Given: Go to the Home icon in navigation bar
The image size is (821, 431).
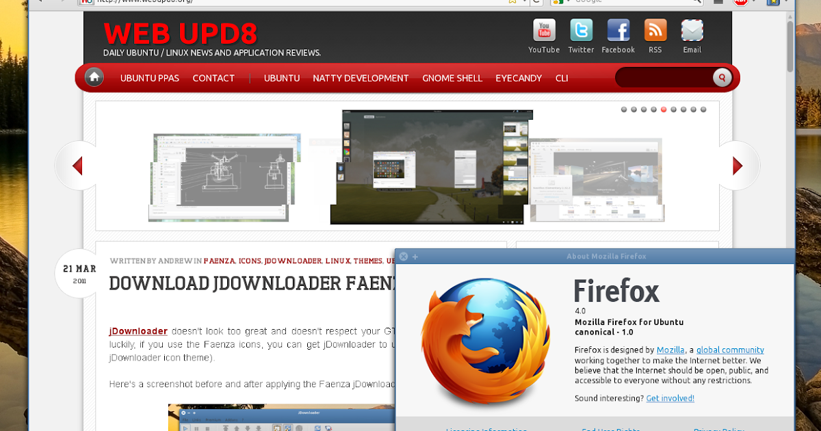Looking at the screenshot, I should (94, 78).
